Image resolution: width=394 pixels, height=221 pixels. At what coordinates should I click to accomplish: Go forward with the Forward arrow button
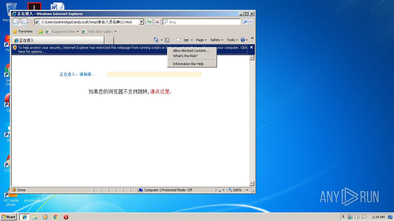24,22
